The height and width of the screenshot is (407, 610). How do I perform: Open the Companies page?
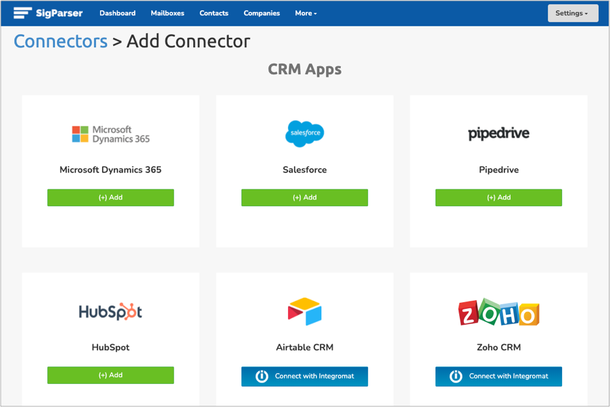[x=262, y=13]
